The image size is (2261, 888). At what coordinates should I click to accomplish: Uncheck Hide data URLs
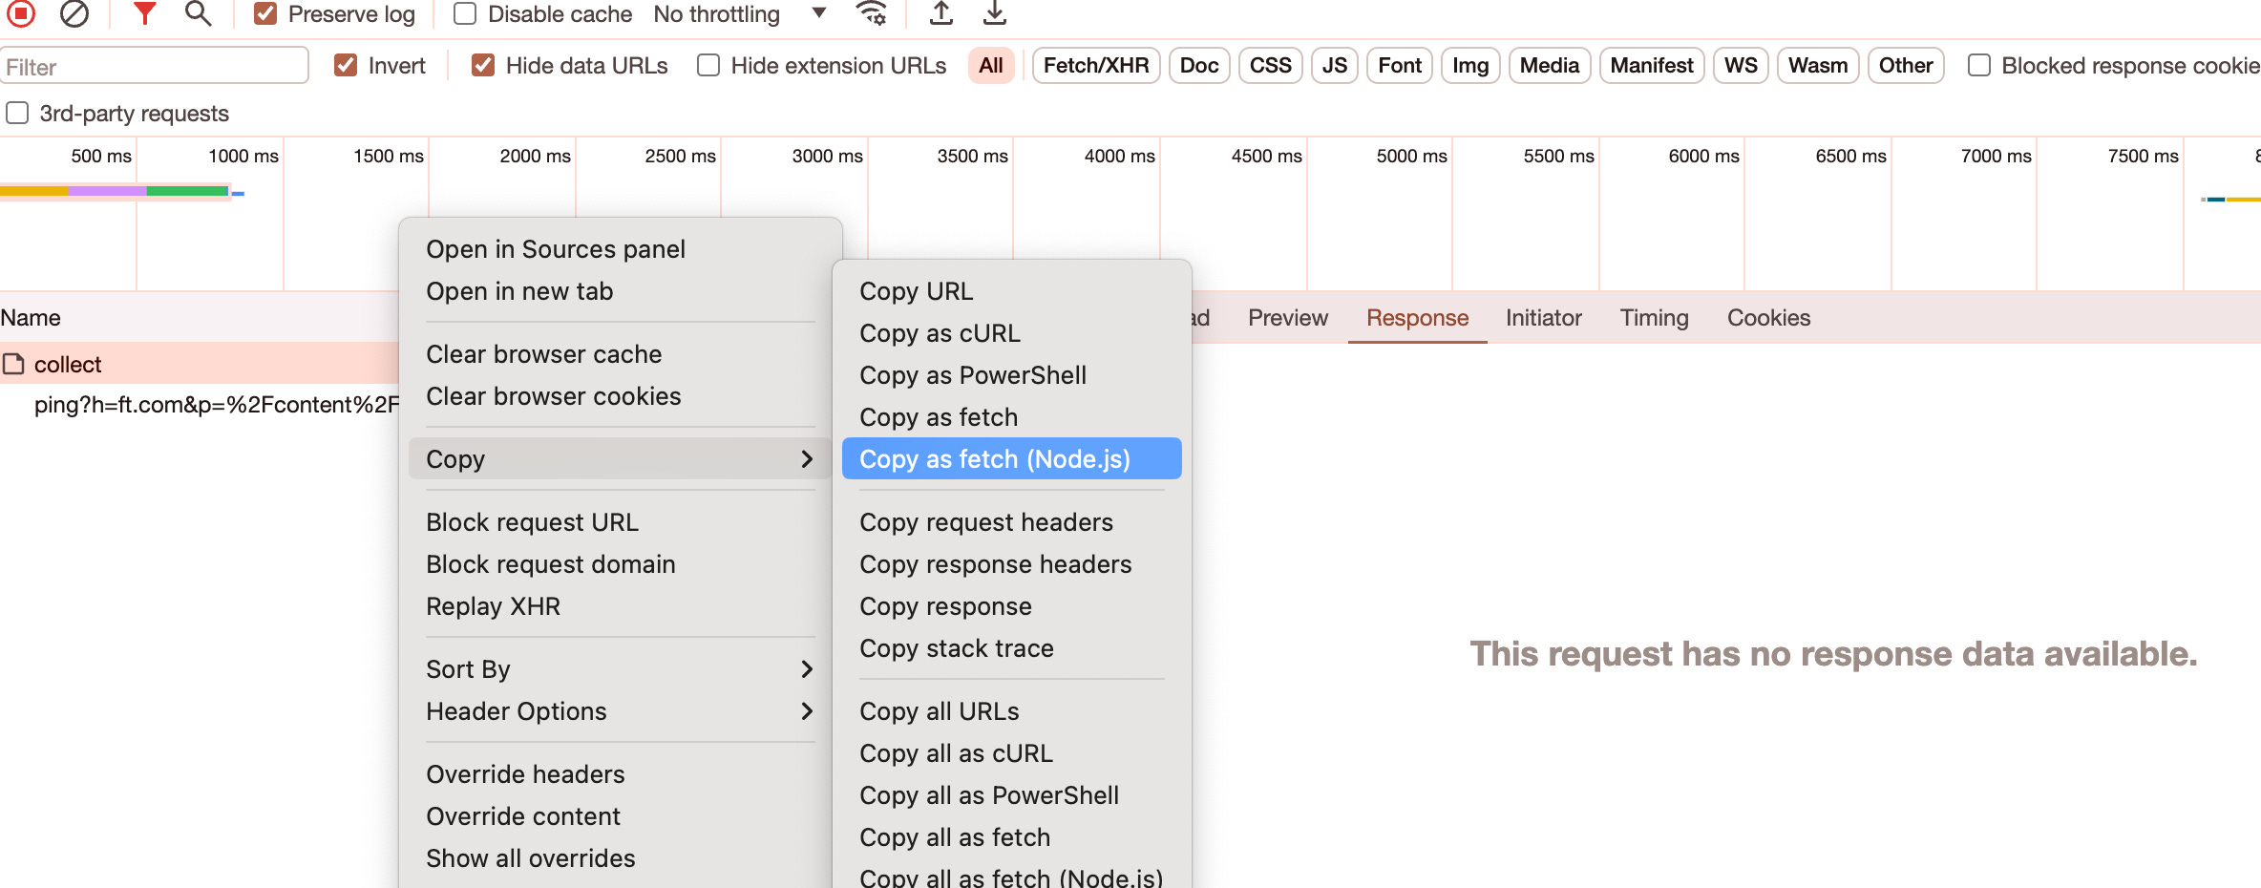pyautogui.click(x=483, y=66)
